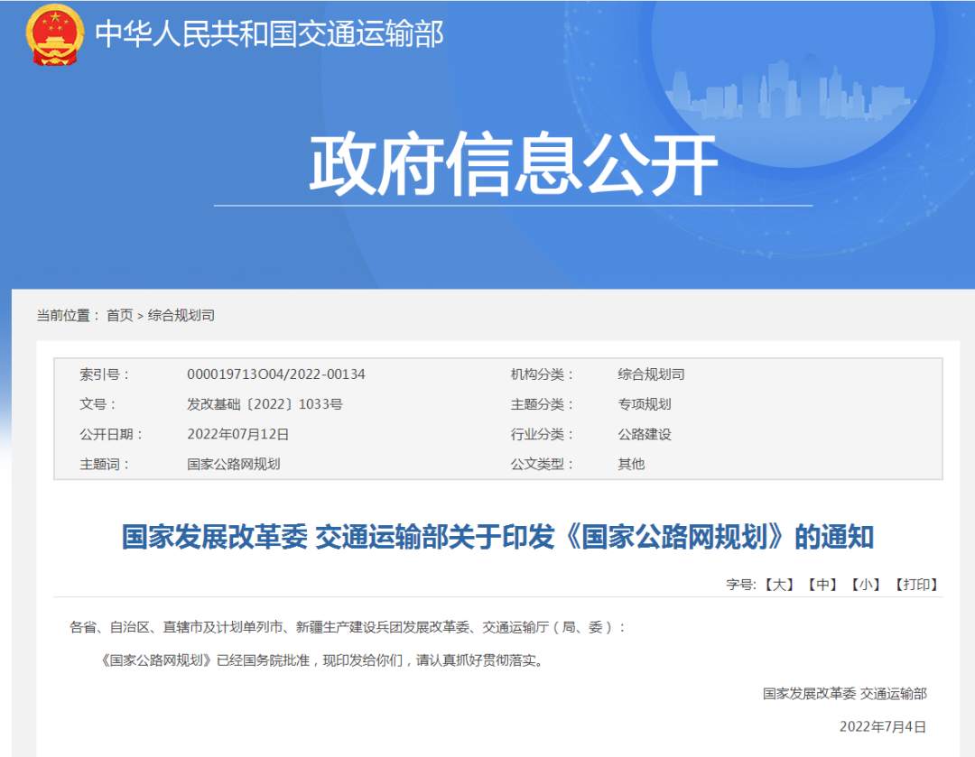Set font size to 中
Viewport: 975px width, 757px height.
[x=822, y=585]
